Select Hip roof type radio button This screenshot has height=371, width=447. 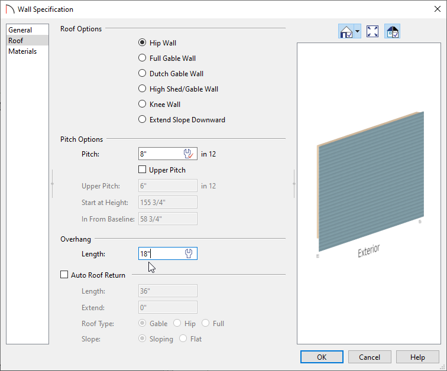tap(177, 323)
